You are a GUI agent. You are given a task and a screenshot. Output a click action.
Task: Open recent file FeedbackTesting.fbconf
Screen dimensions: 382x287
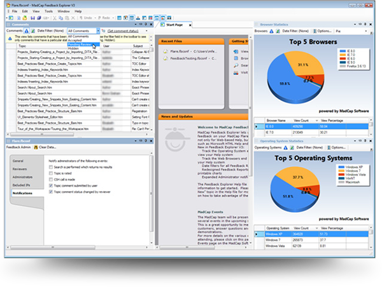pos(190,58)
